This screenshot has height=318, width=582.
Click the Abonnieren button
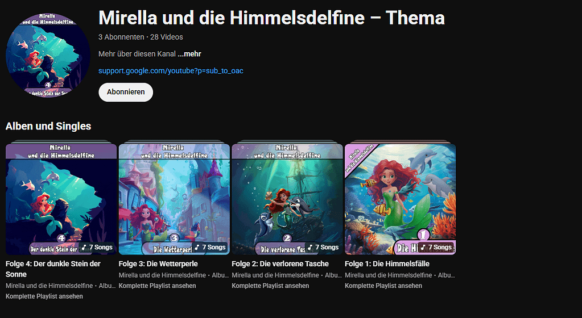tap(126, 92)
